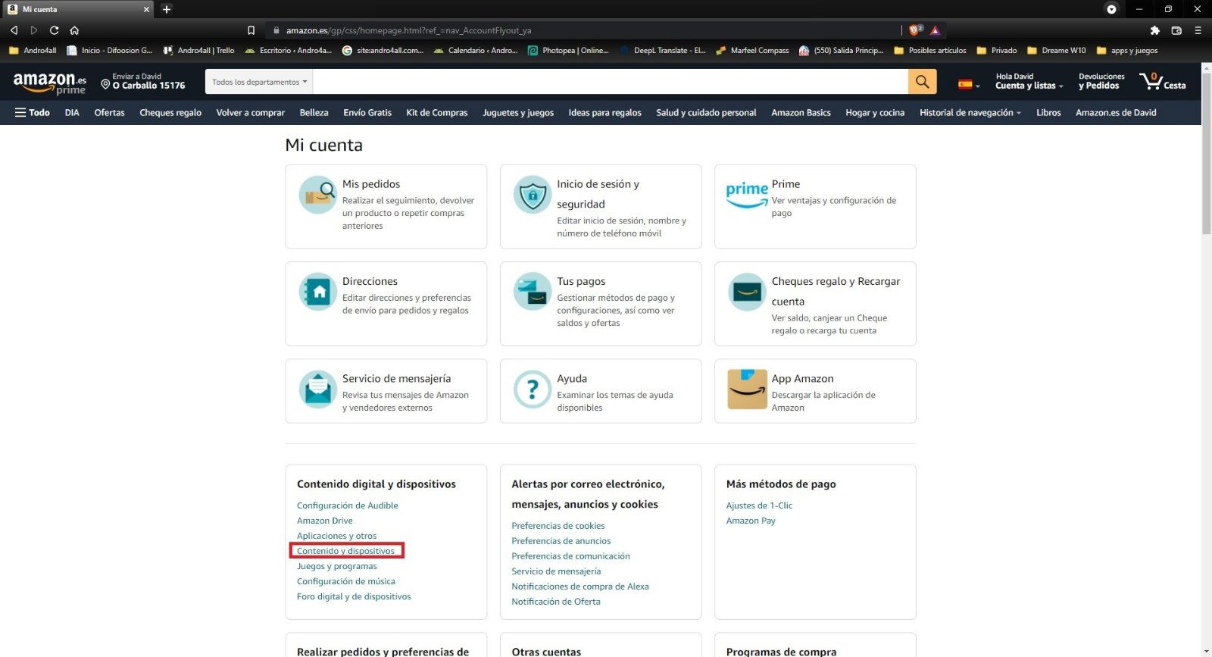This screenshot has height=657, width=1212.
Task: Open the Photopea bookmark
Action: [568, 51]
